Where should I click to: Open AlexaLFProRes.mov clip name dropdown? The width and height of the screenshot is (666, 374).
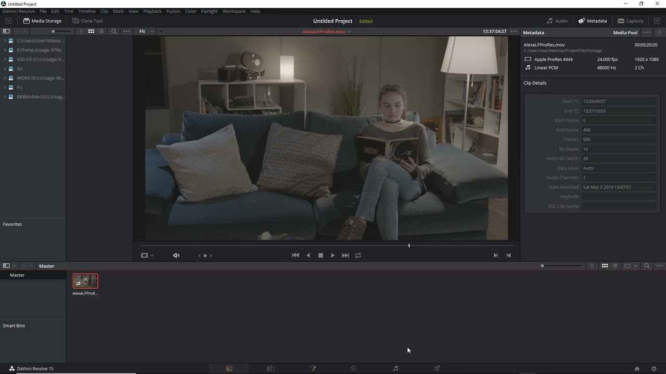[x=327, y=32]
